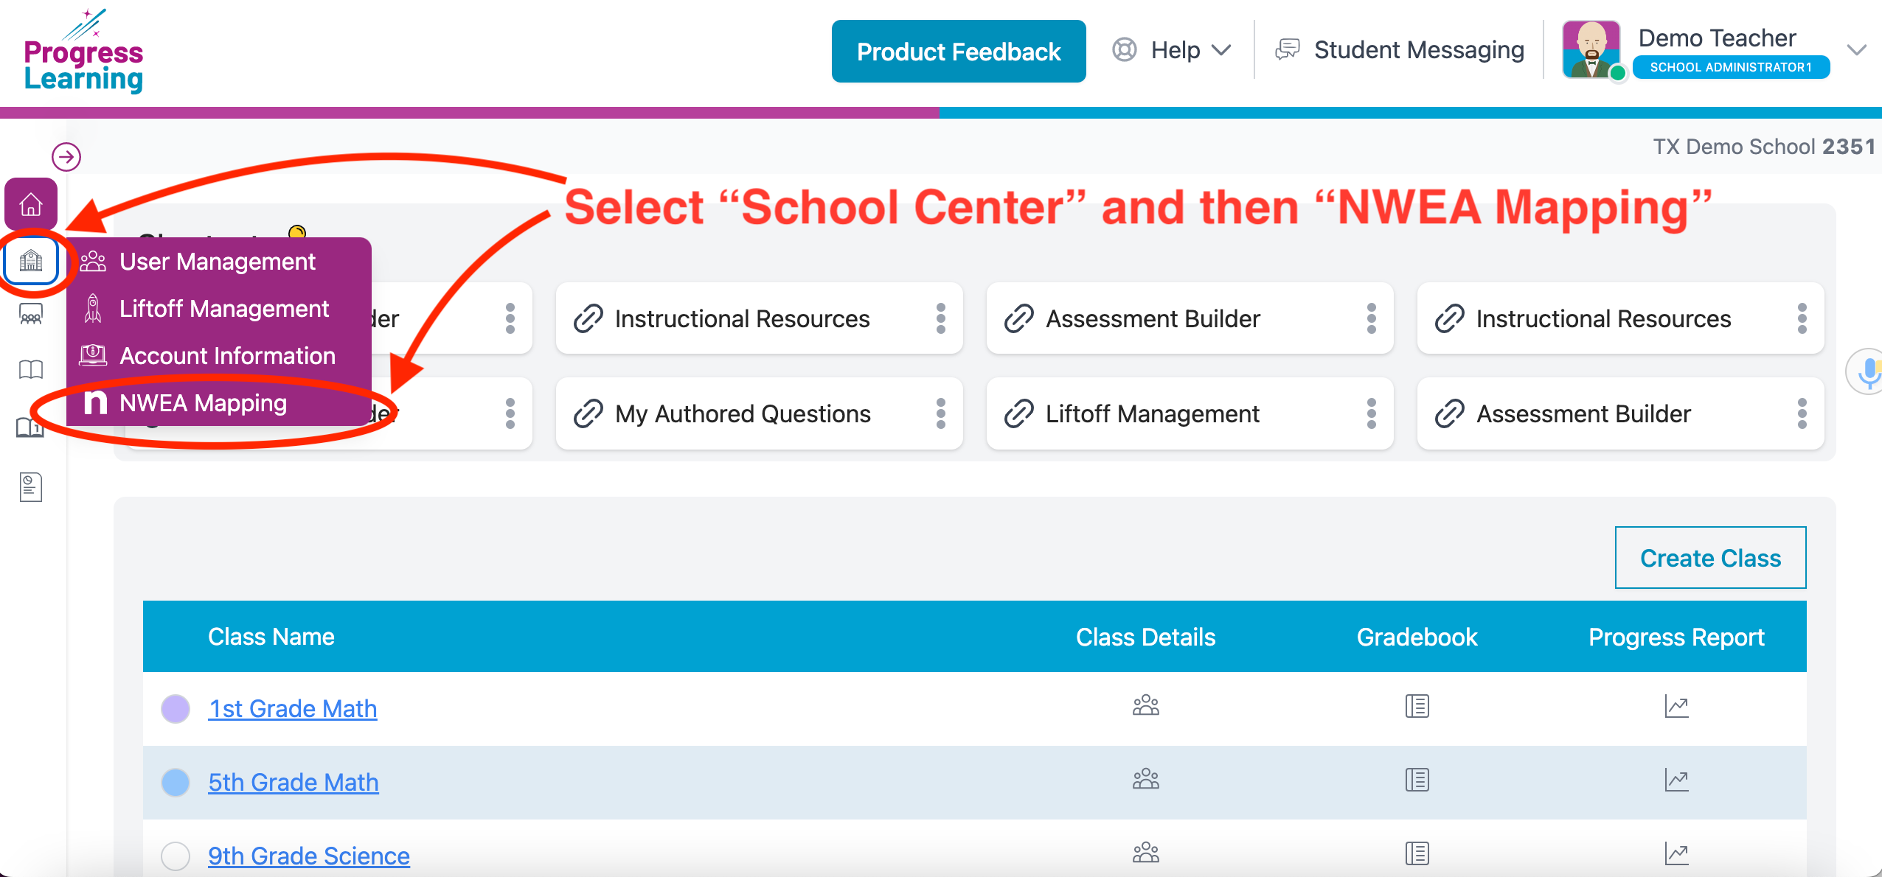The image size is (1882, 877).
Task: Open the open-book sidebar icon
Action: click(x=31, y=369)
